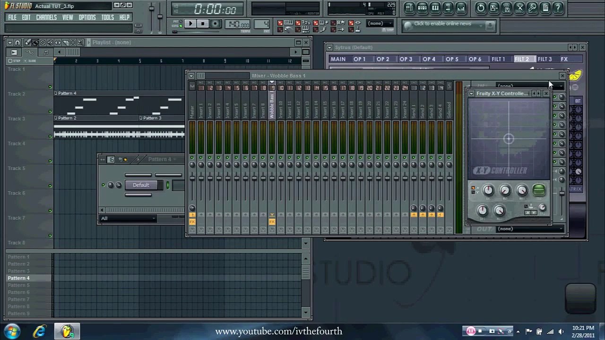Image resolution: width=605 pixels, height=340 pixels.
Task: Open the Mixer view from the top toolbar
Action: click(x=461, y=8)
